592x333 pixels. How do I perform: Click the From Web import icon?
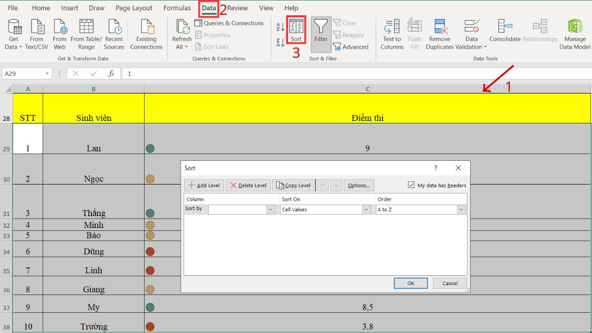59,33
